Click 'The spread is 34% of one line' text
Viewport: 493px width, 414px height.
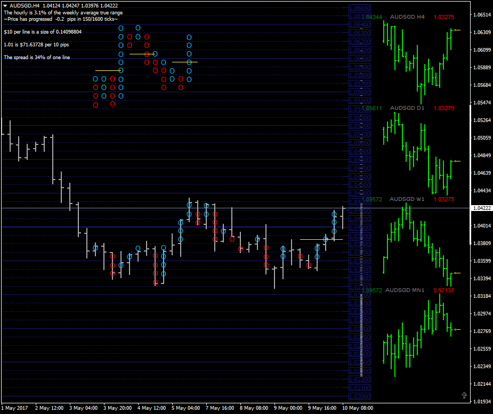pos(37,58)
